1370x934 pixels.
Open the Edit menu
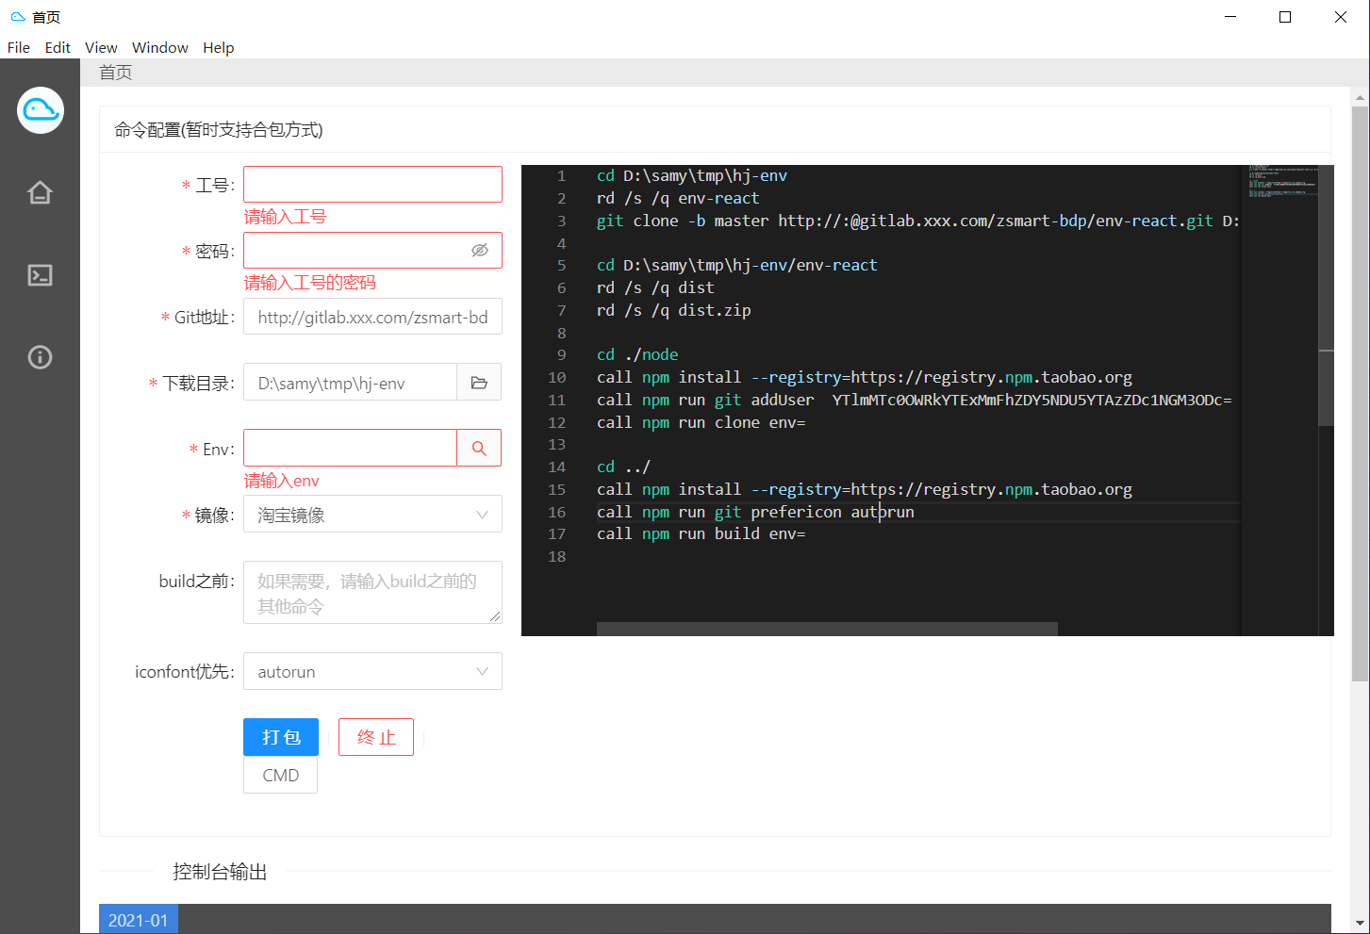(x=58, y=47)
